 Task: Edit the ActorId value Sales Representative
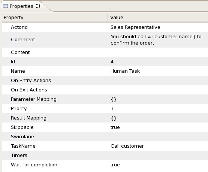point(135,27)
